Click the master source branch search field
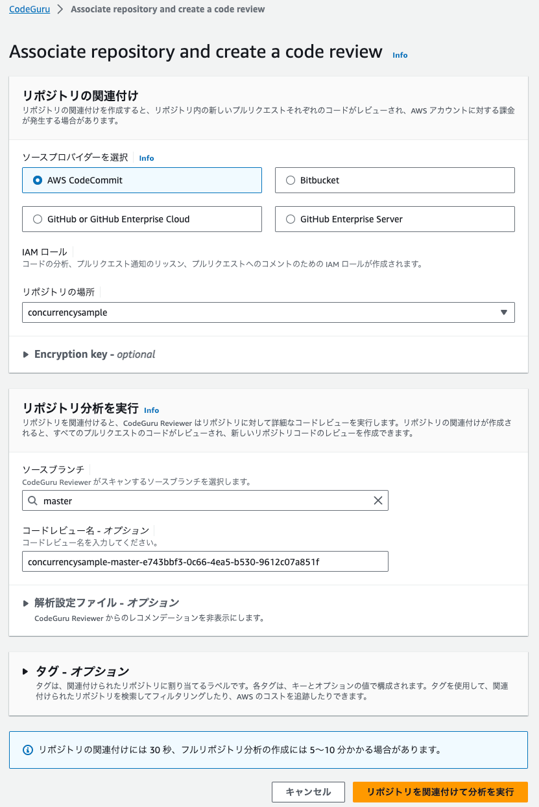Image resolution: width=539 pixels, height=807 pixels. point(205,500)
